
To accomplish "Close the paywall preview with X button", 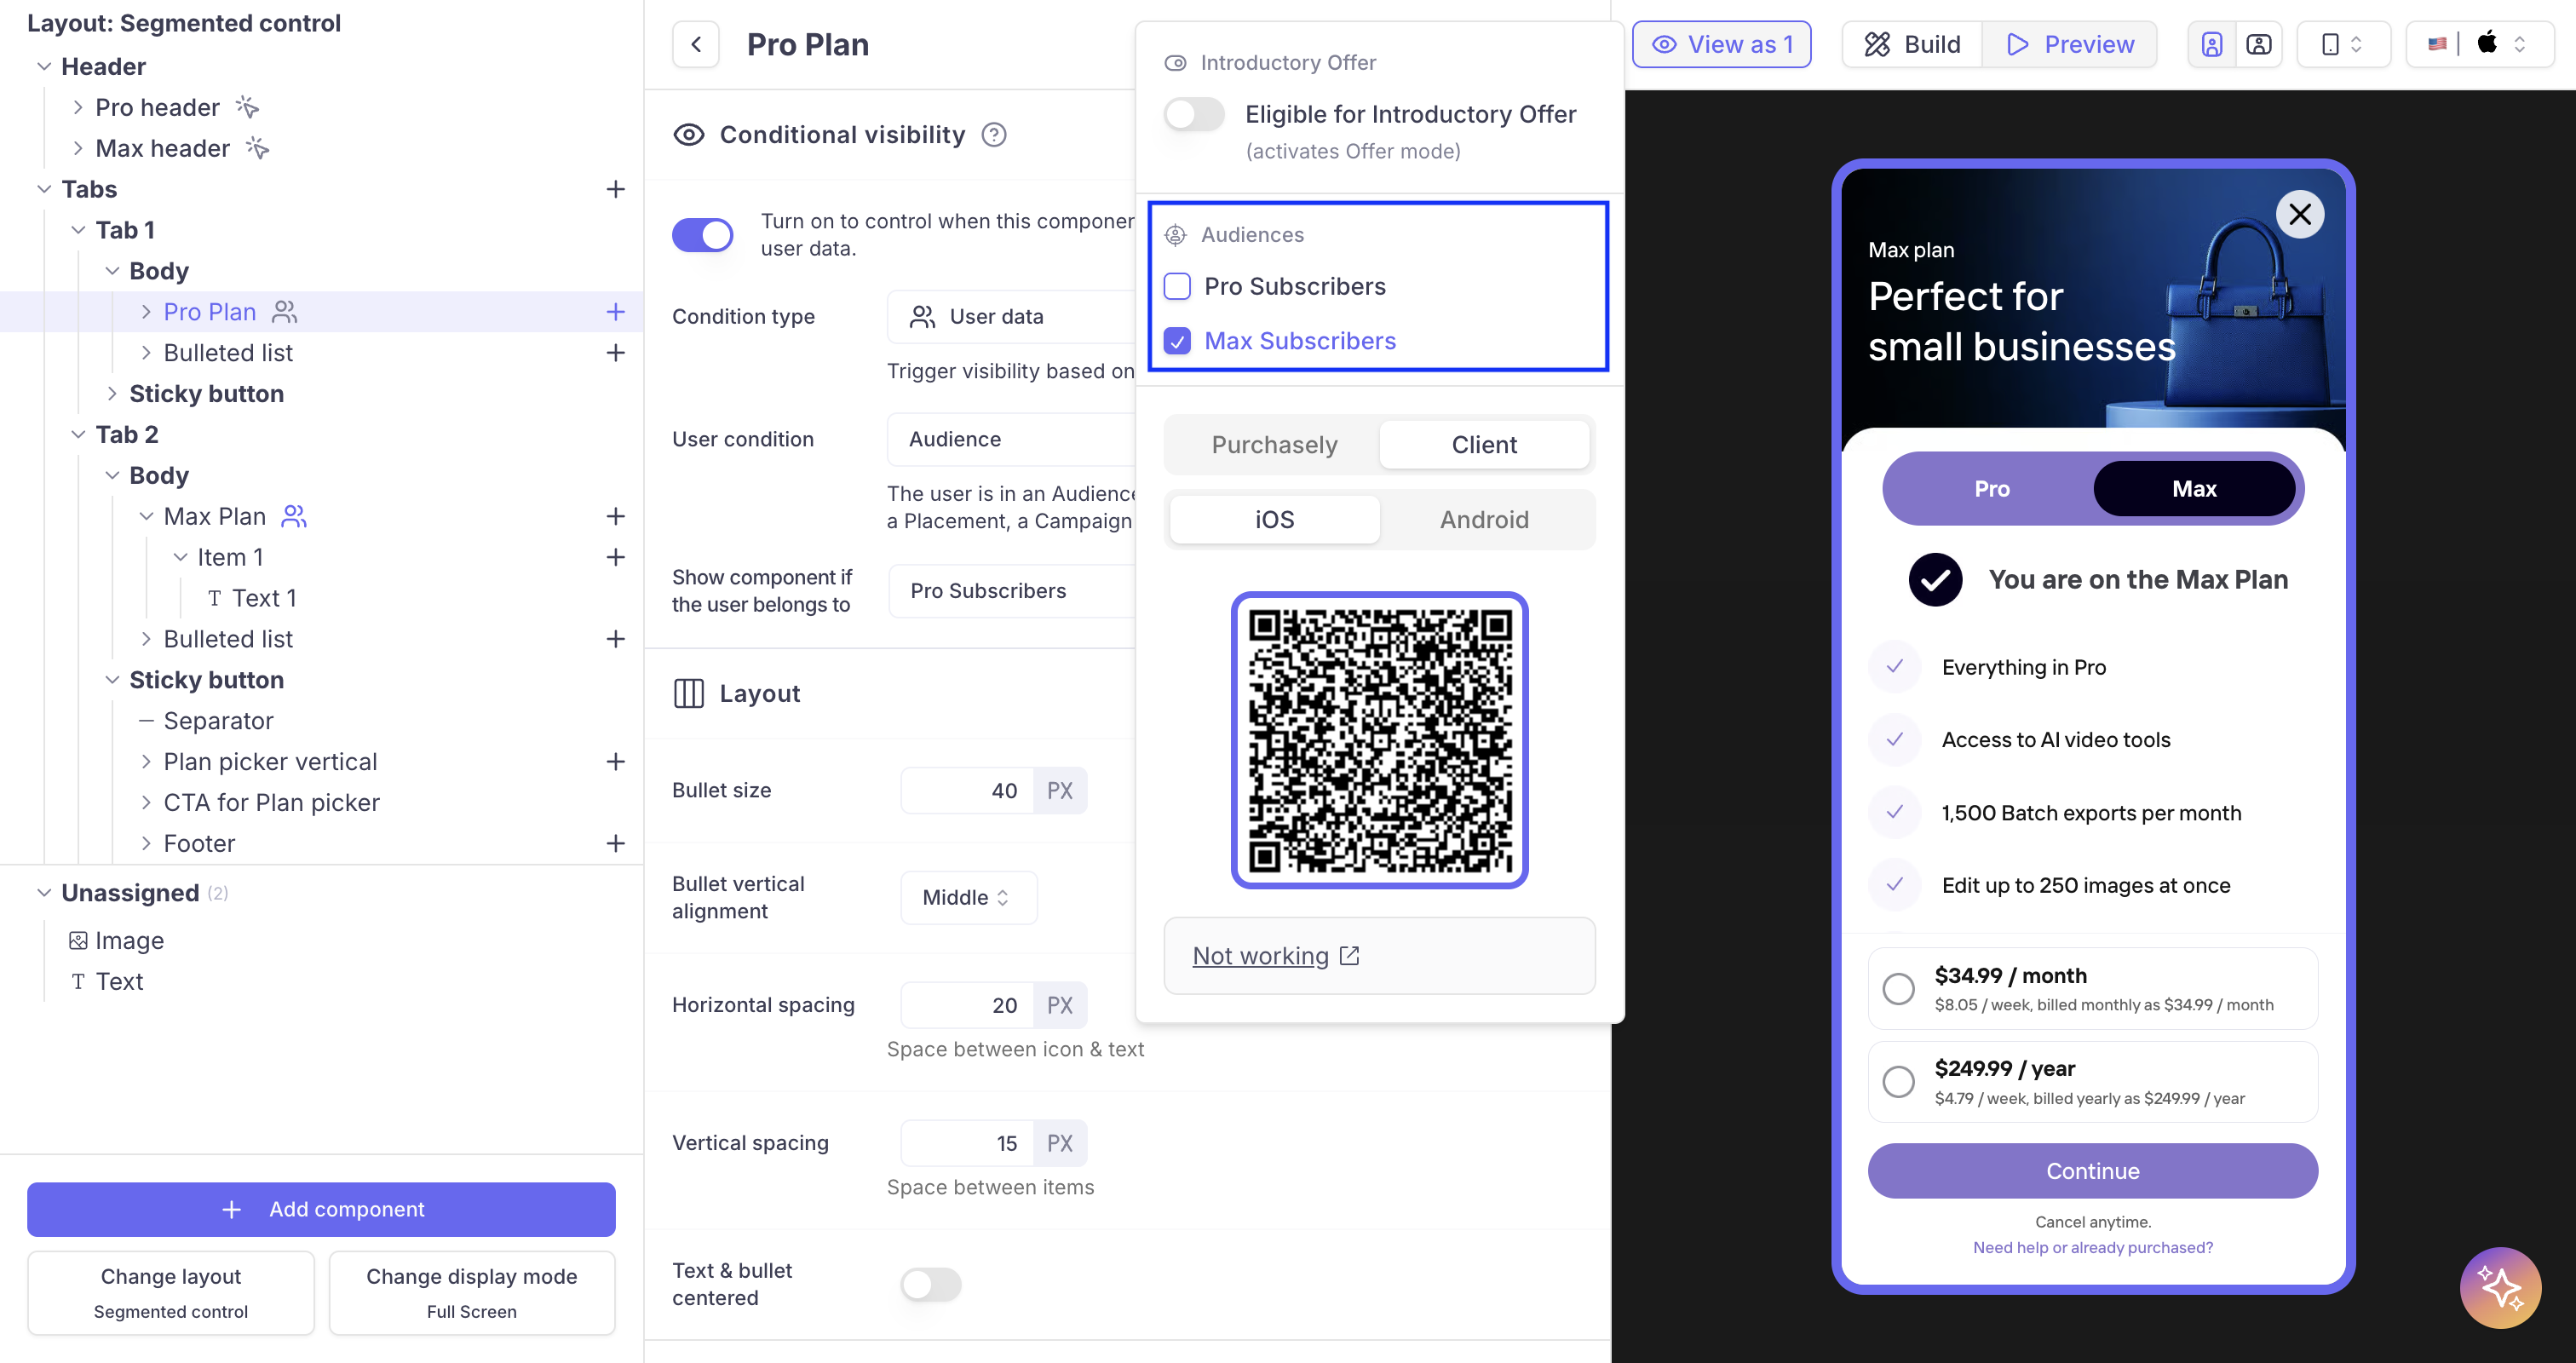I will (2299, 214).
